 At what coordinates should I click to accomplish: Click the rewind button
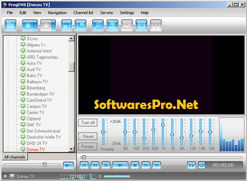95,165
